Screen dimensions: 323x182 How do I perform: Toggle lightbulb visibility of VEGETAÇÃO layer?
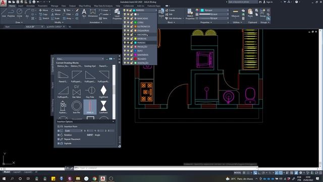pyautogui.click(x=125, y=63)
